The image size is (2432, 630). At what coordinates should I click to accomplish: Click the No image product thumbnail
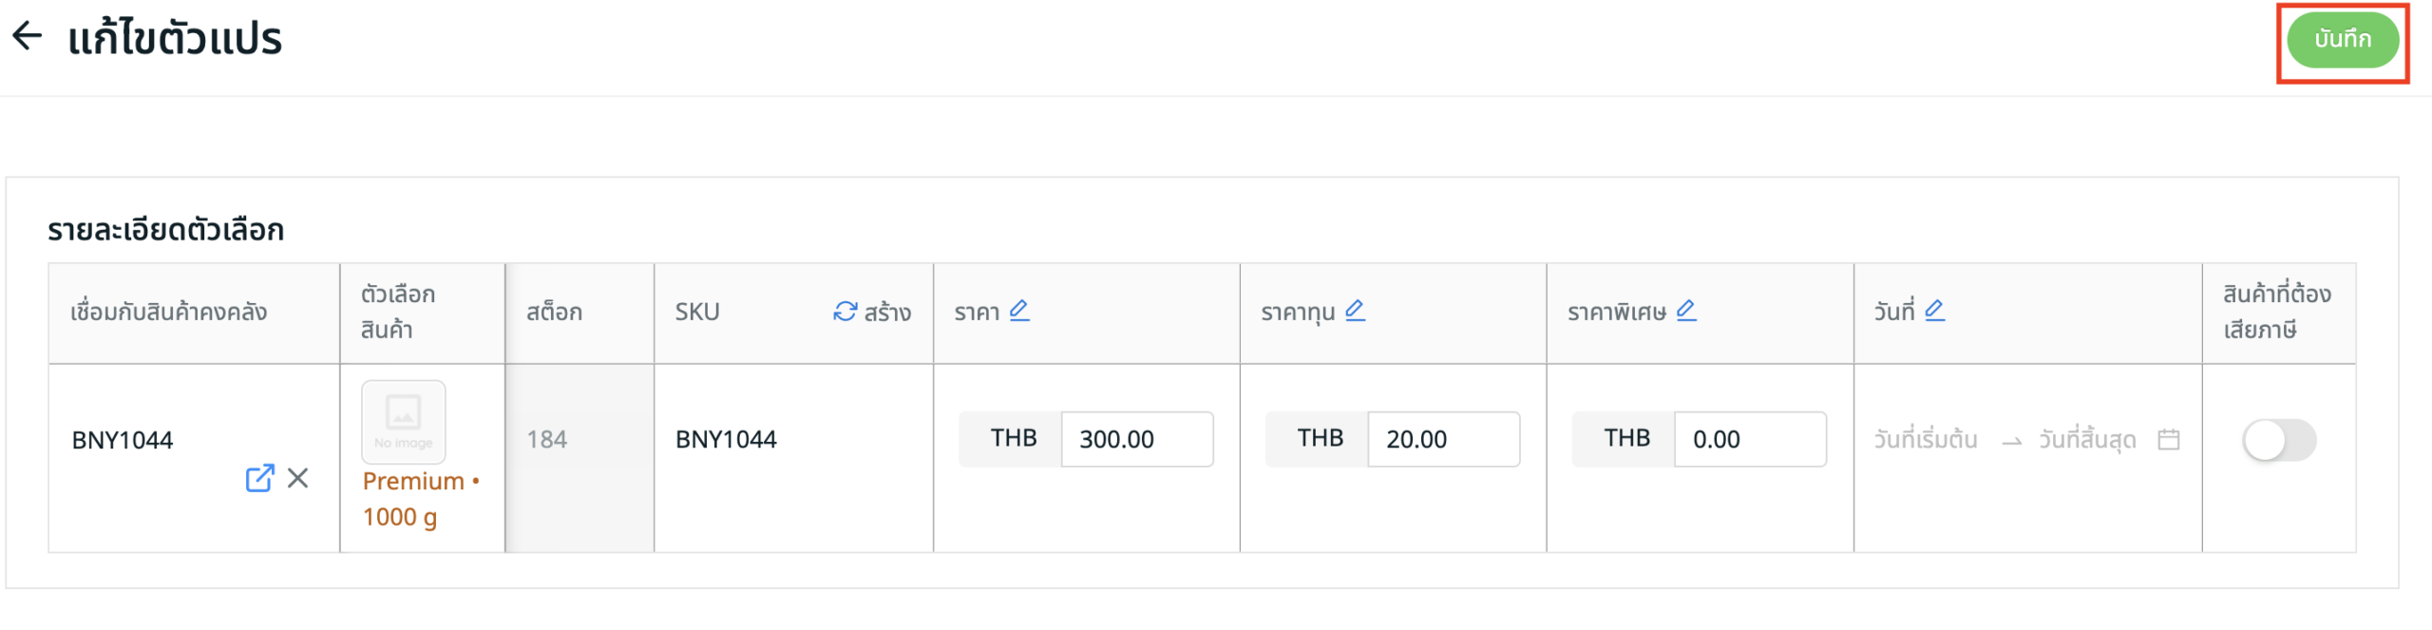coord(404,422)
